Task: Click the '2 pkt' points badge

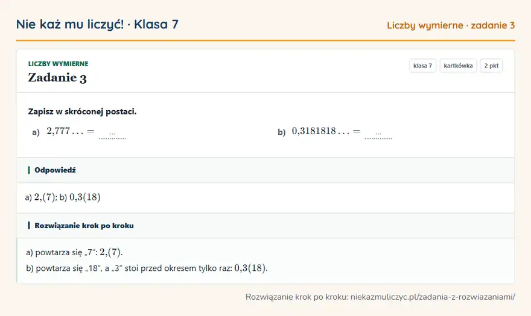Action: click(491, 66)
